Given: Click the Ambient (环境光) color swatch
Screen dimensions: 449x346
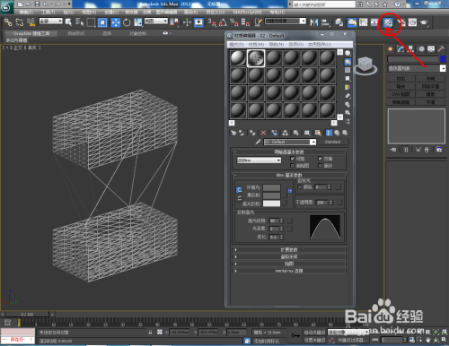Looking at the screenshot, I should point(271,187).
